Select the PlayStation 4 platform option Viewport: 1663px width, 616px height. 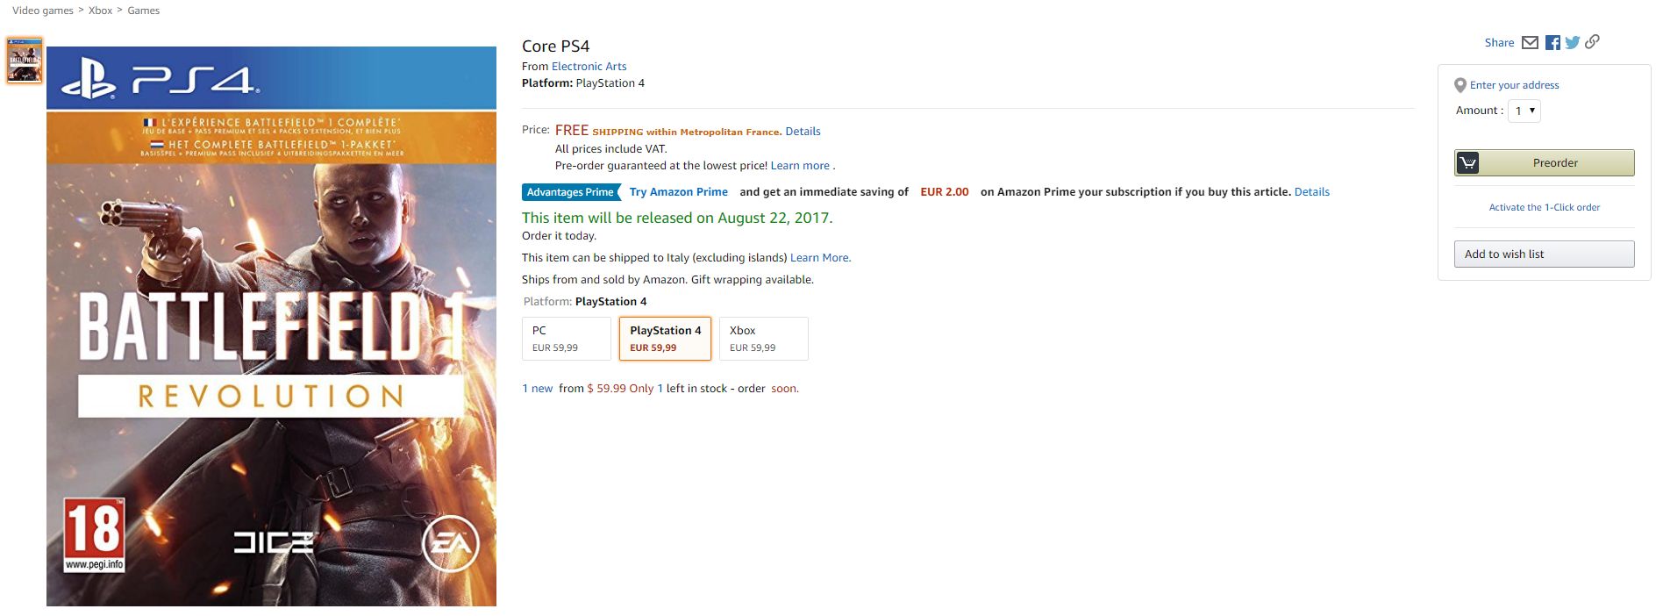[665, 339]
